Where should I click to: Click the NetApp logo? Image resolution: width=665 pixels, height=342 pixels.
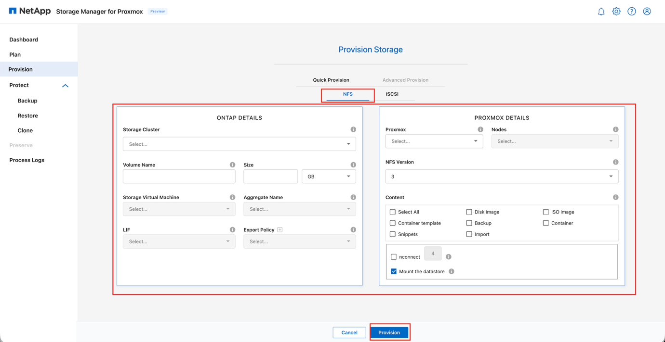coord(29,11)
